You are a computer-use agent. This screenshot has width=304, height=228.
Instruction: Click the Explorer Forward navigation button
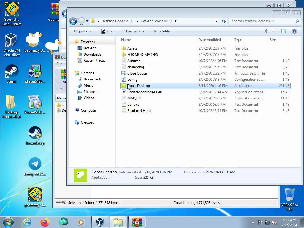click(x=81, y=21)
